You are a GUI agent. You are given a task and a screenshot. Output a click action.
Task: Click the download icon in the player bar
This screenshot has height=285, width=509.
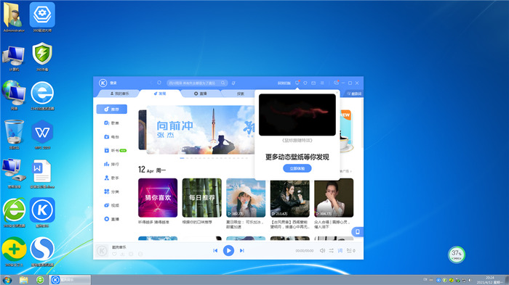(x=122, y=255)
